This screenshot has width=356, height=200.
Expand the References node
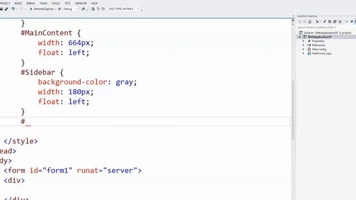304,45
